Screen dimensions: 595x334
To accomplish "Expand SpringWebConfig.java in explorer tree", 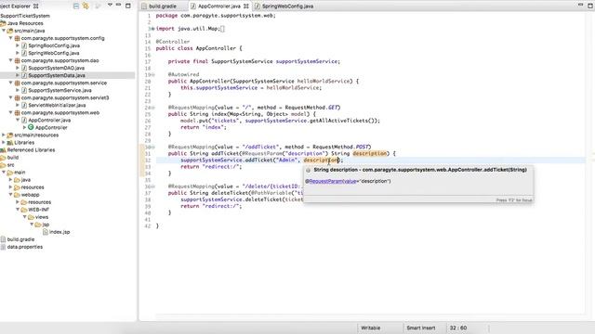I will tap(18, 53).
